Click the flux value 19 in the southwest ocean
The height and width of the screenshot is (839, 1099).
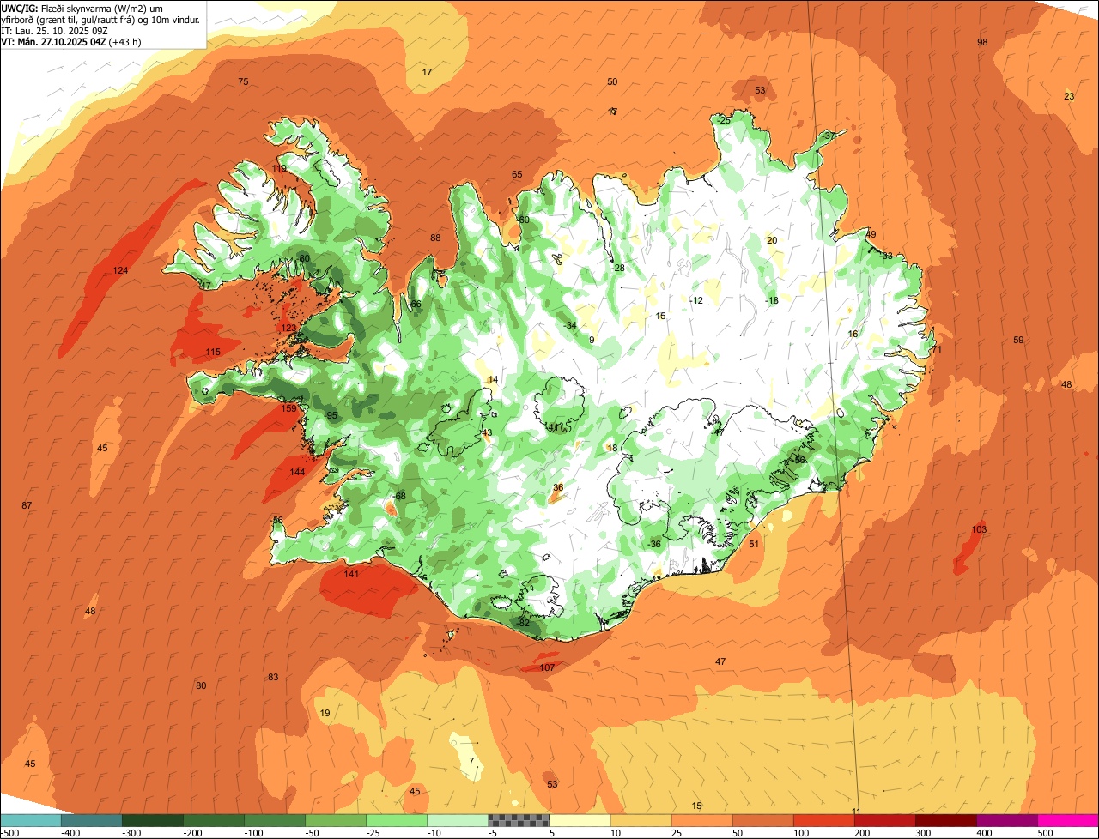[x=325, y=713]
